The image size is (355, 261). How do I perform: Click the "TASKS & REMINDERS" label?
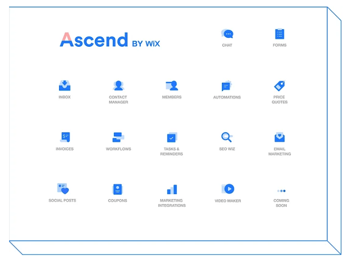point(171,151)
